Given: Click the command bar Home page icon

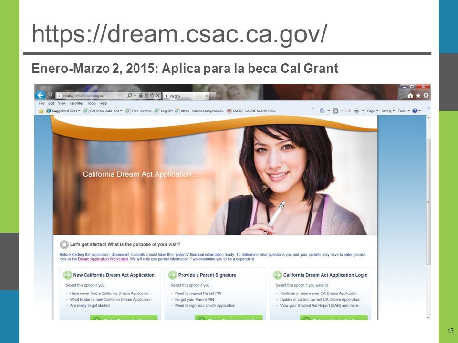Looking at the screenshot, I should [x=322, y=111].
